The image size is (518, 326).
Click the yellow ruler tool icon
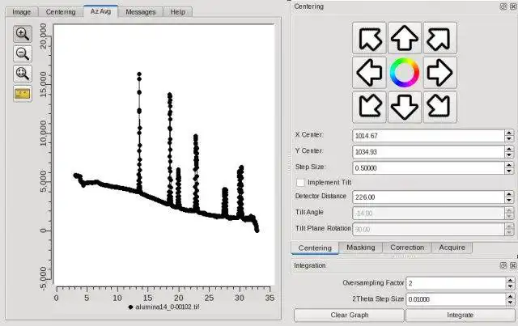[x=23, y=94]
